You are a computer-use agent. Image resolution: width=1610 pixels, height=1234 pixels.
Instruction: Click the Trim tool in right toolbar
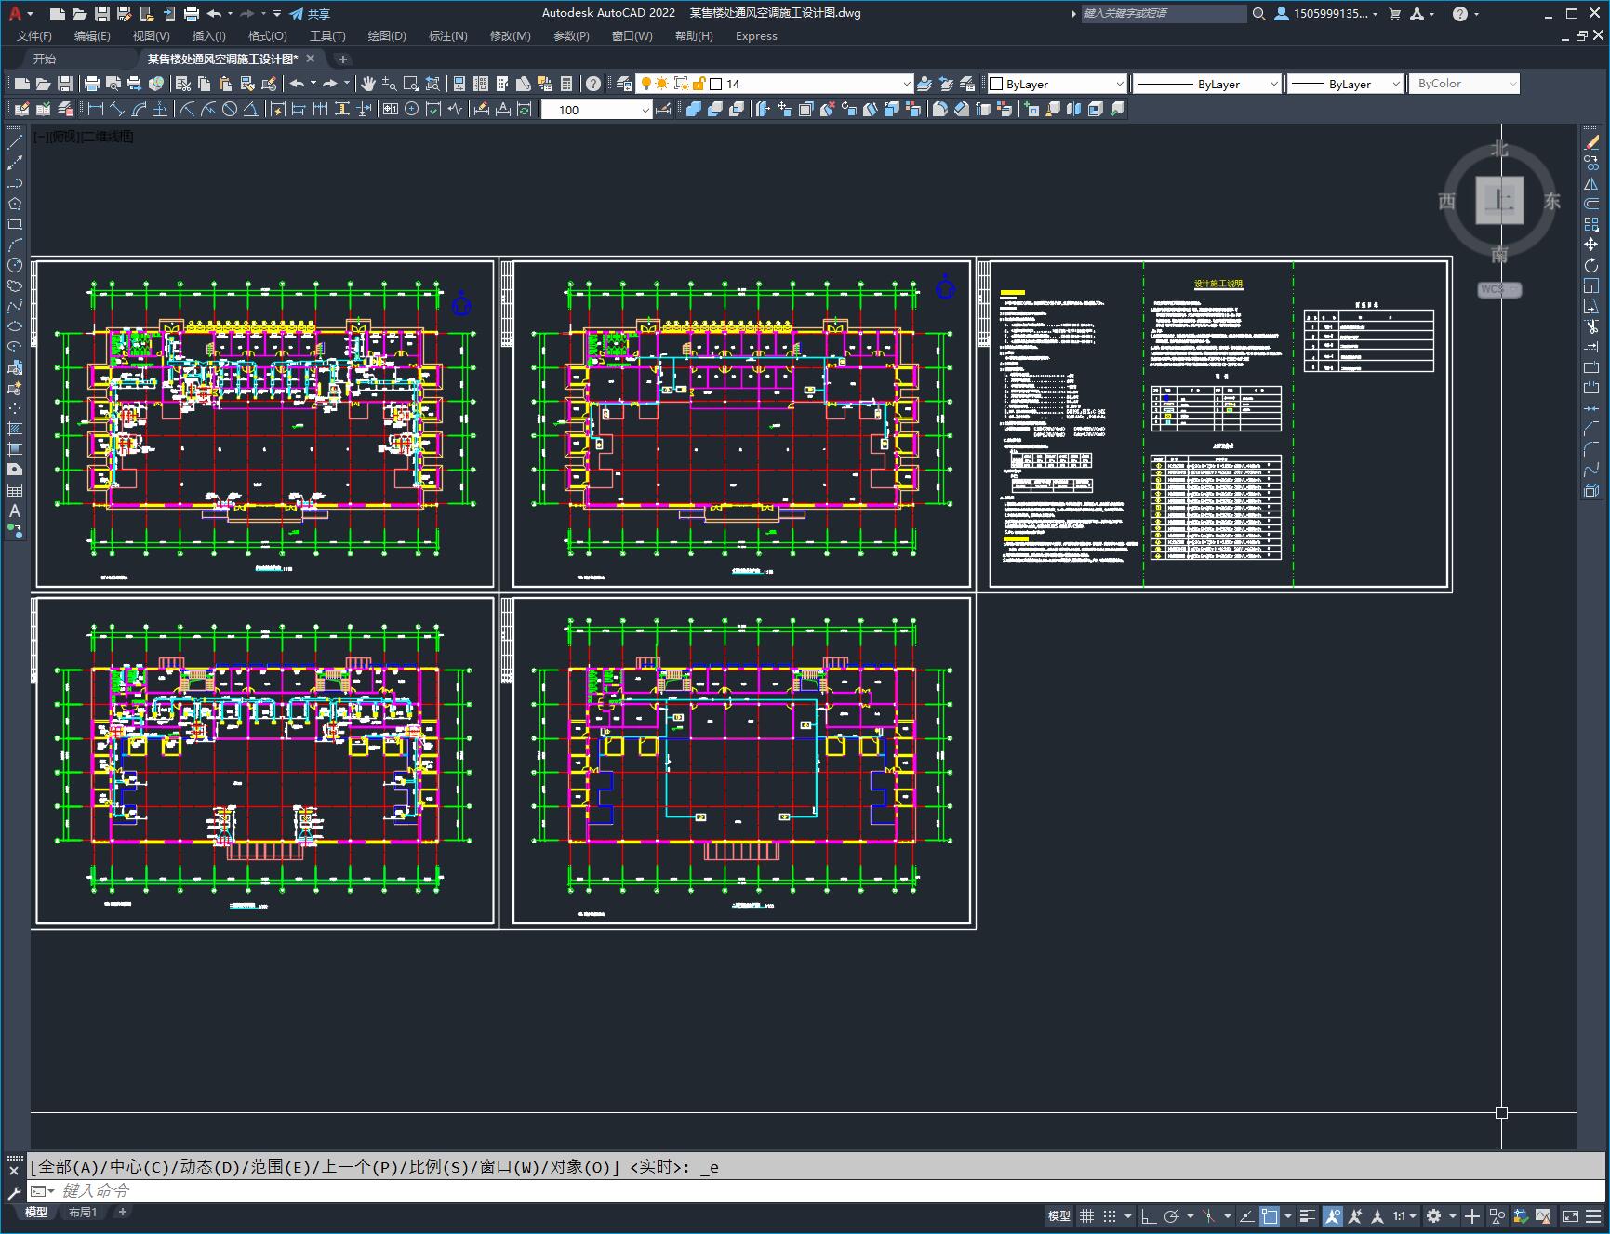[1591, 326]
